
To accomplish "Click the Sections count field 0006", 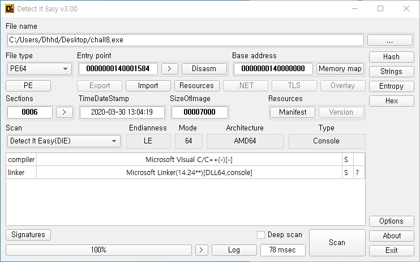I will tap(30, 112).
